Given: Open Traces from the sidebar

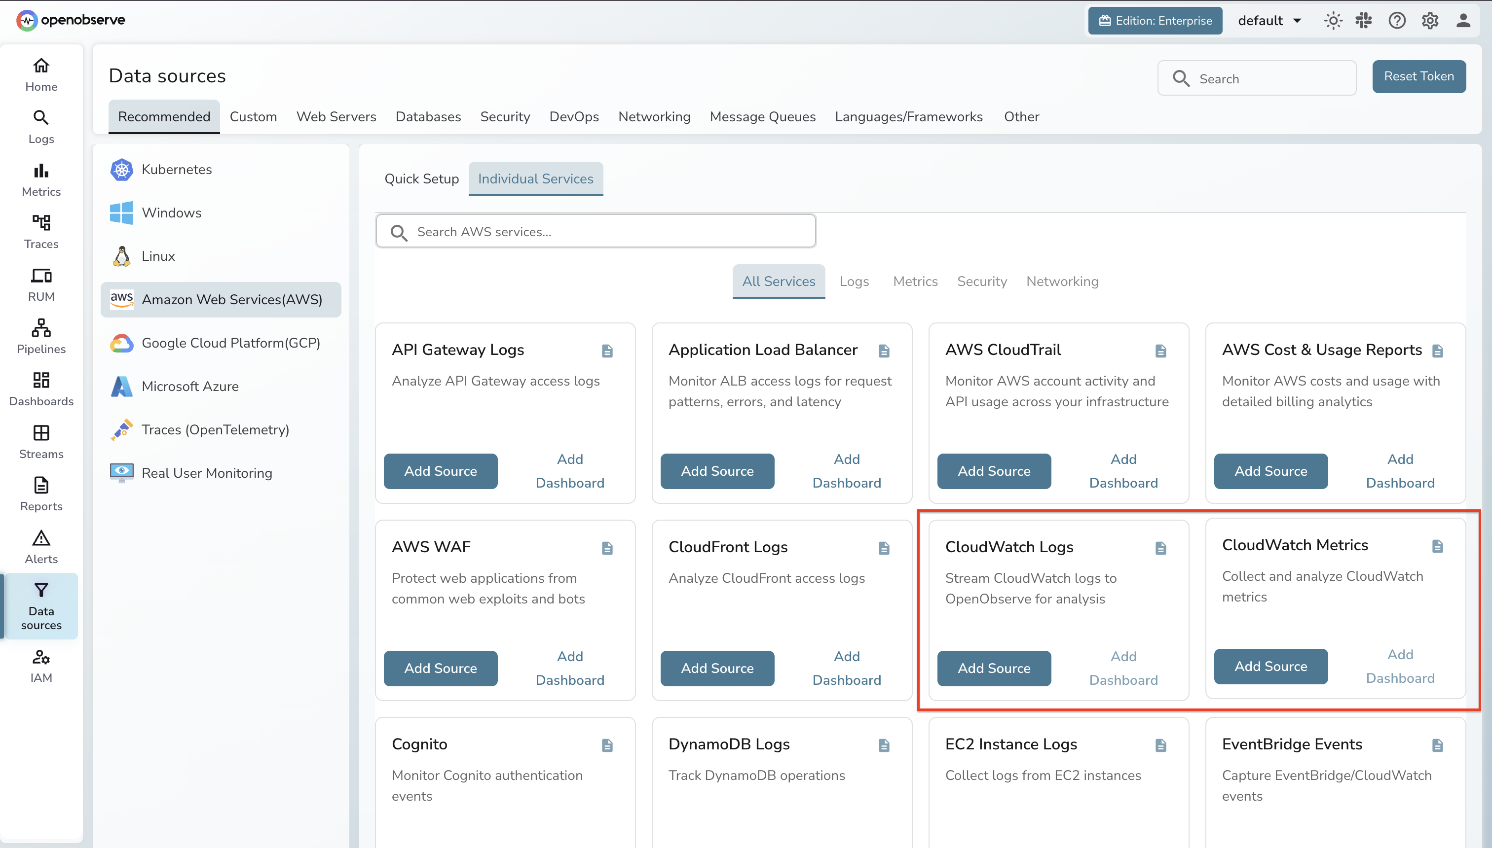Looking at the screenshot, I should 41,231.
